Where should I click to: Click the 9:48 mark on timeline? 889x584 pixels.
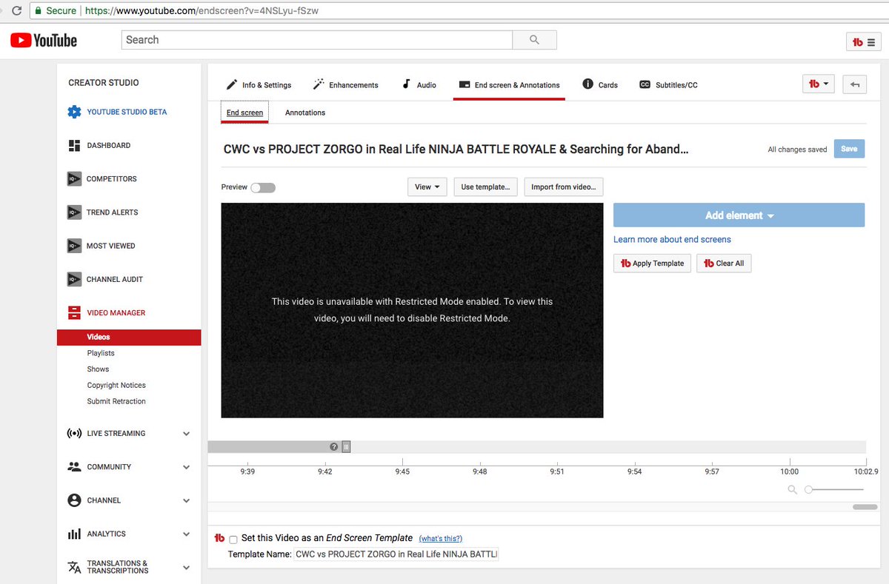pyautogui.click(x=480, y=471)
